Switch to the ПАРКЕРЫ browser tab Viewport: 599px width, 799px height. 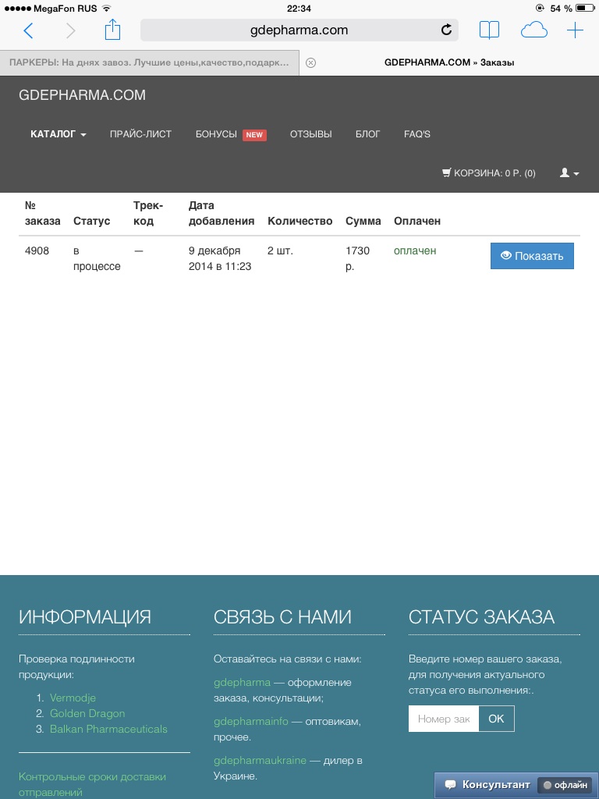tap(148, 62)
